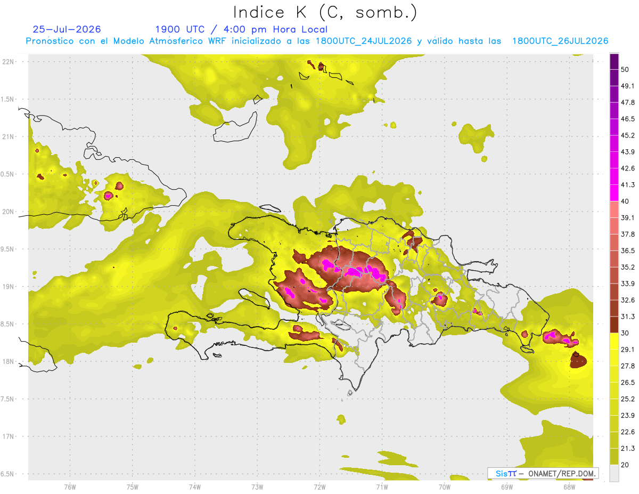Click the "21N" latitude label
Viewport: 639px width, 494px height.
[9, 136]
